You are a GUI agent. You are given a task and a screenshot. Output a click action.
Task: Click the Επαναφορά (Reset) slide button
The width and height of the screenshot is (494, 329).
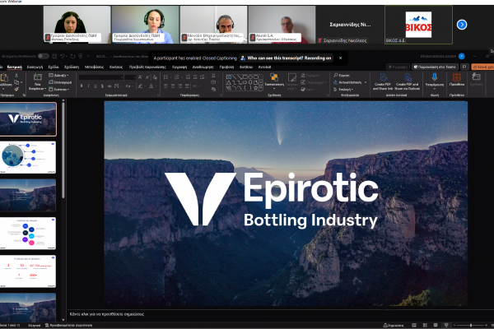(x=60, y=82)
